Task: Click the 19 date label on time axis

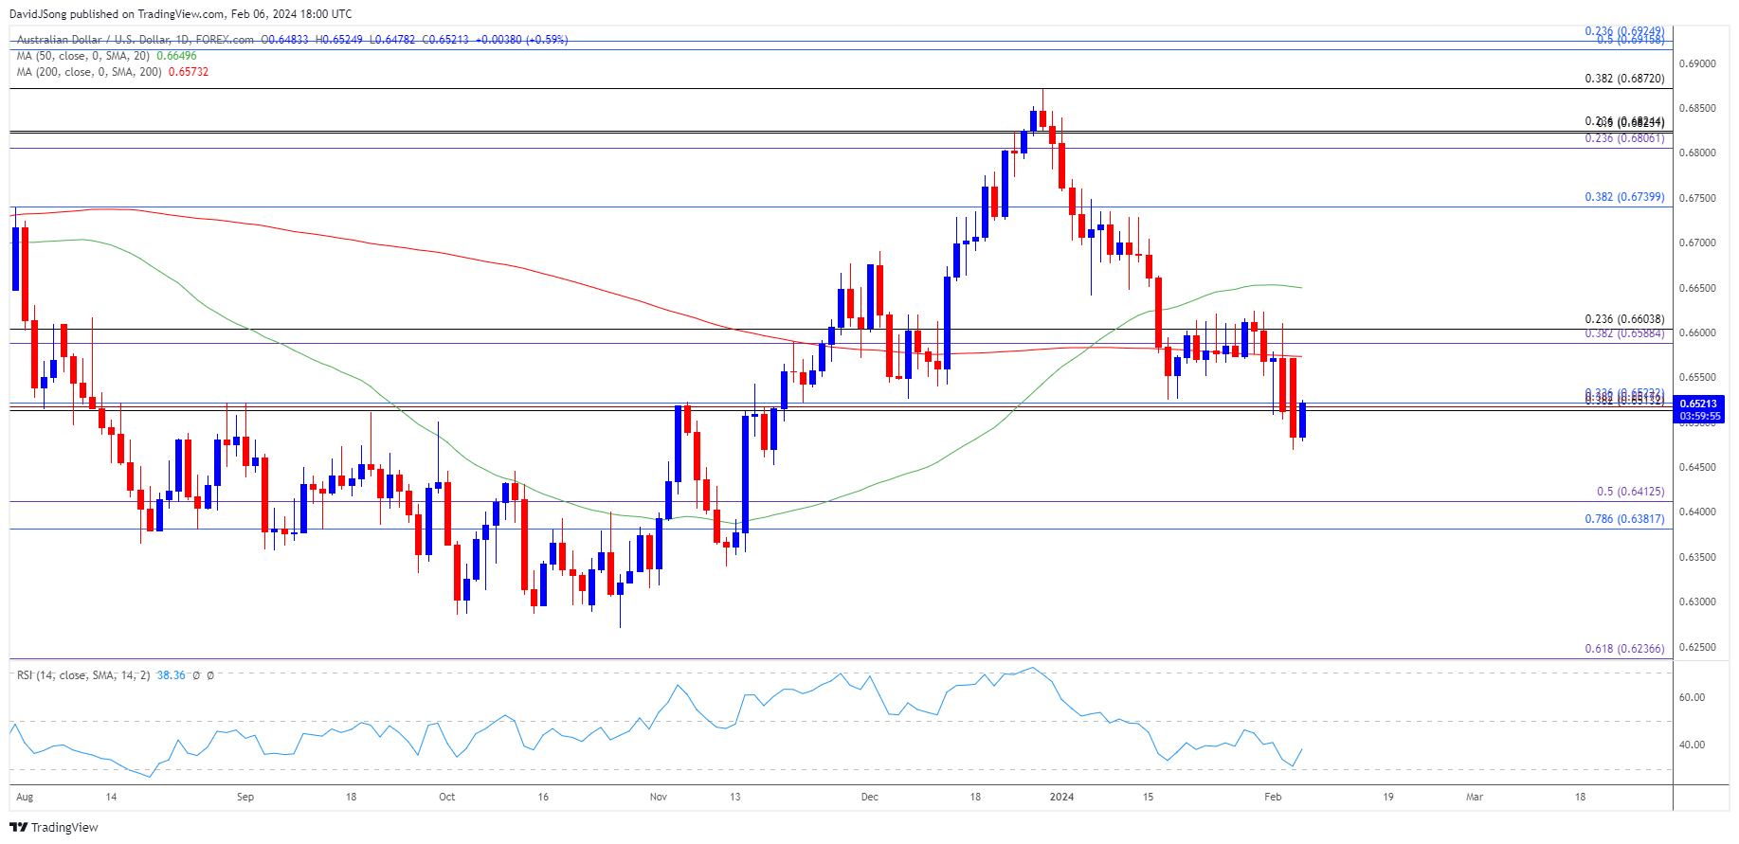Action: tap(1388, 797)
